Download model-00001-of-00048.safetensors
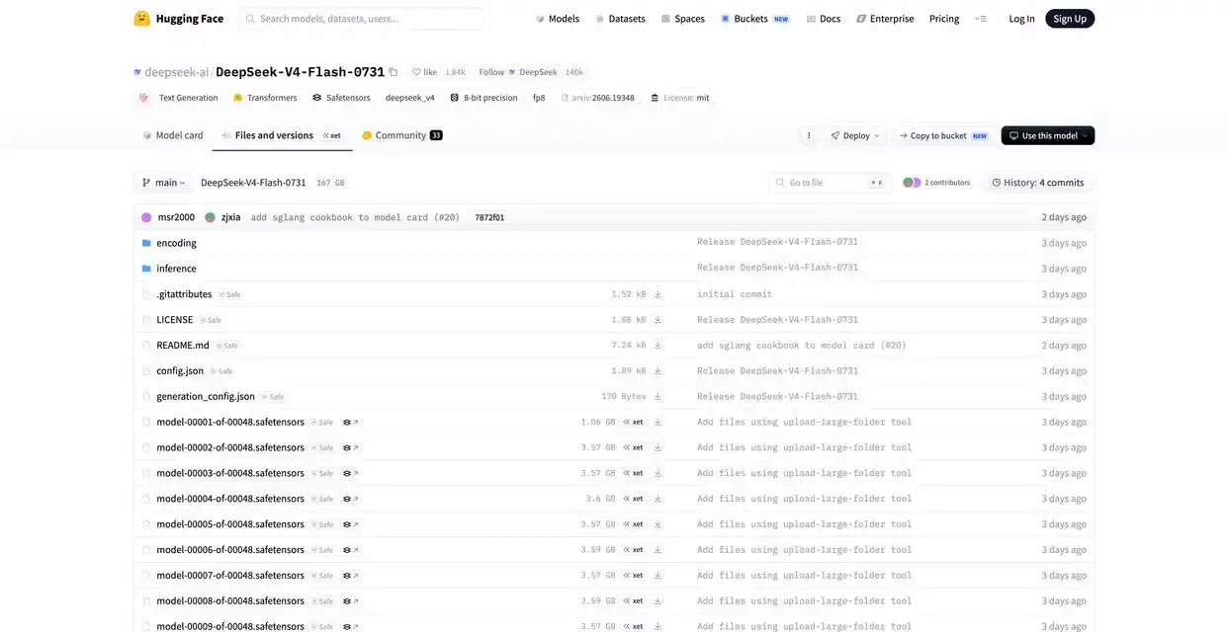 pos(658,422)
